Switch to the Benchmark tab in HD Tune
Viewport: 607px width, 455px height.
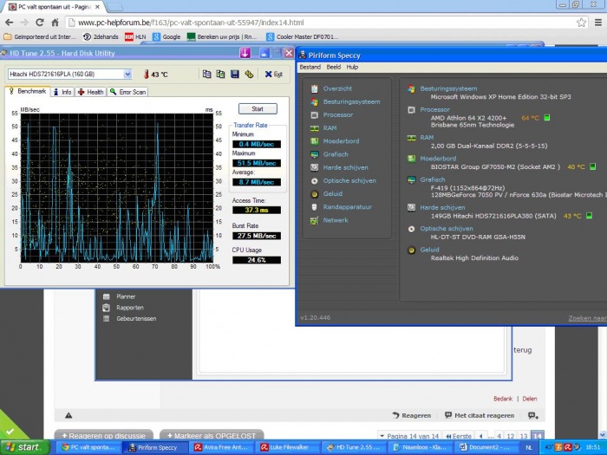pos(28,91)
